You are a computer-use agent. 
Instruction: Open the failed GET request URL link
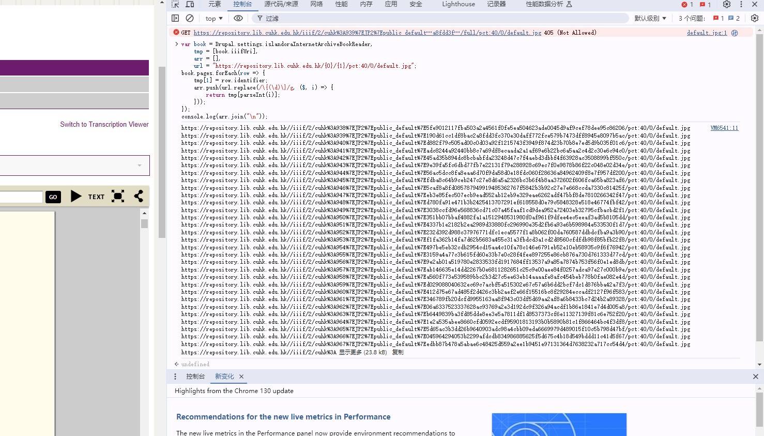coord(368,33)
